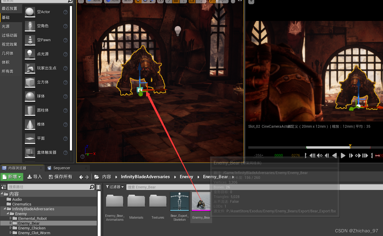Select the Bear_Export_Skeleton asset thumbnail
The height and width of the screenshot is (236, 383).
(x=180, y=202)
